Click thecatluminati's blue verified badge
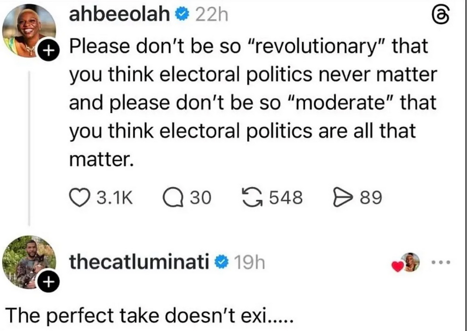467x331 pixels. [222, 262]
